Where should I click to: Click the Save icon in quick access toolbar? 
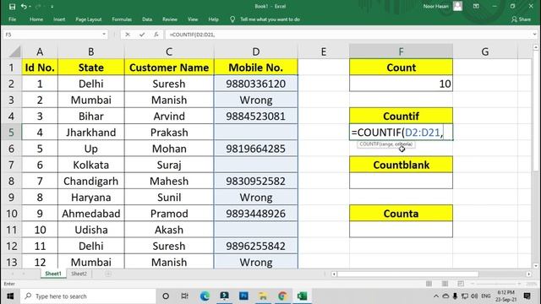pyautogui.click(x=12, y=7)
